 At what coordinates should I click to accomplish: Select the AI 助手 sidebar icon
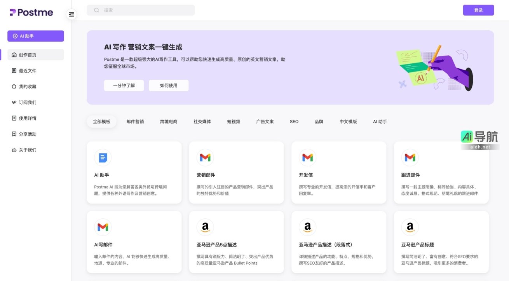click(15, 36)
